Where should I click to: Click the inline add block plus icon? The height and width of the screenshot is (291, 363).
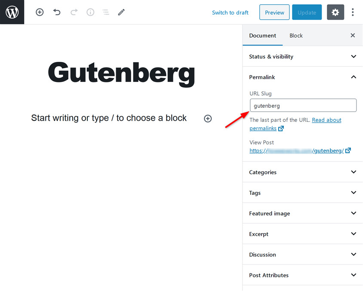[x=208, y=118]
